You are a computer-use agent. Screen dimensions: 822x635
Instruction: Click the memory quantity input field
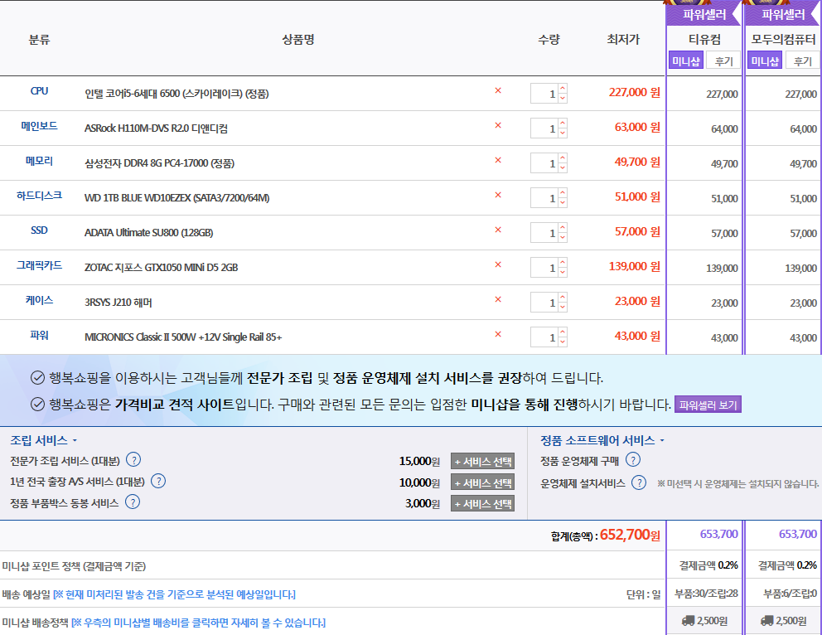coord(544,163)
